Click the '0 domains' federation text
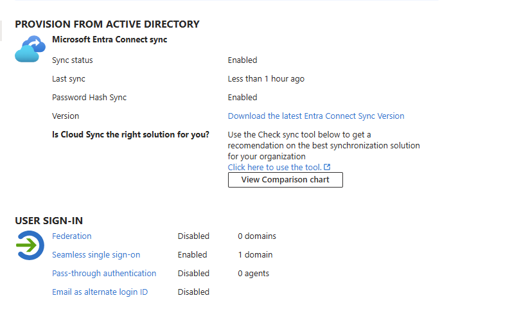This screenshot has width=512, height=316. tap(257, 236)
